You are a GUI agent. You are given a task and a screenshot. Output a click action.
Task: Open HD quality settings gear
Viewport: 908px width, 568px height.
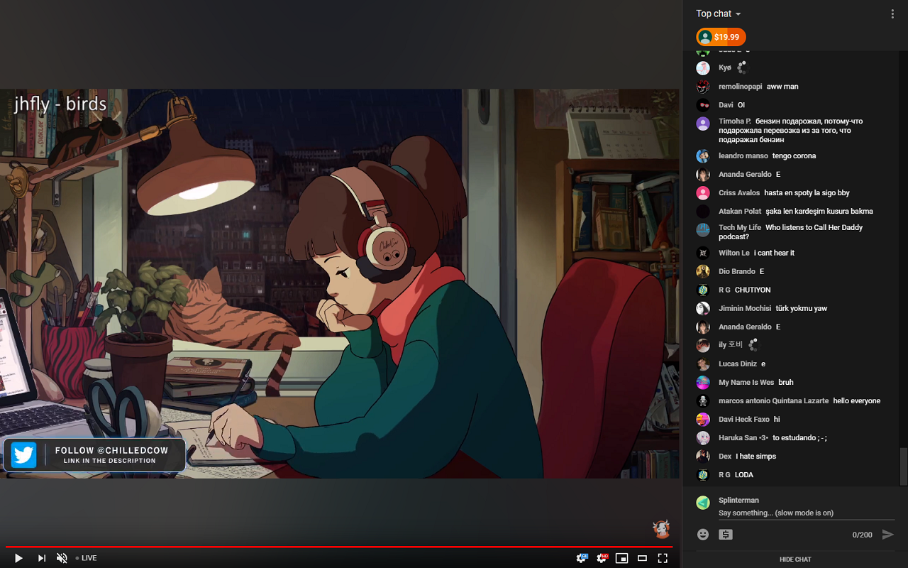pyautogui.click(x=602, y=558)
